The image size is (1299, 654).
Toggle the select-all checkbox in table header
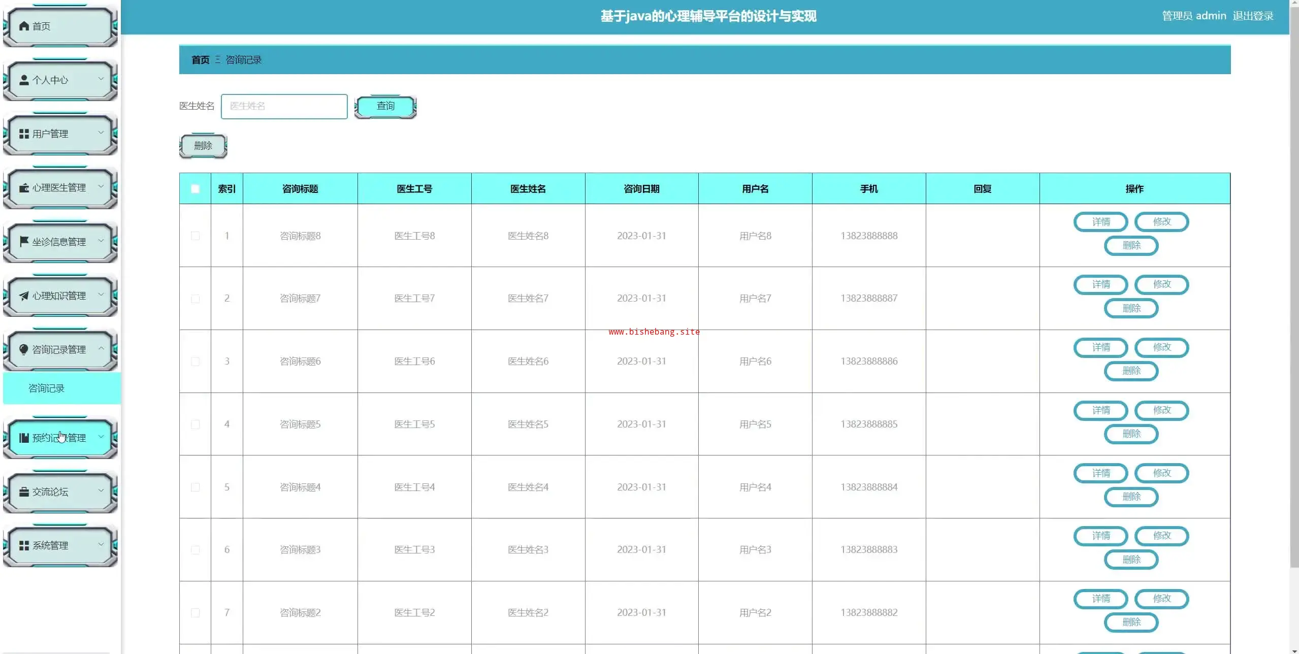tap(195, 189)
